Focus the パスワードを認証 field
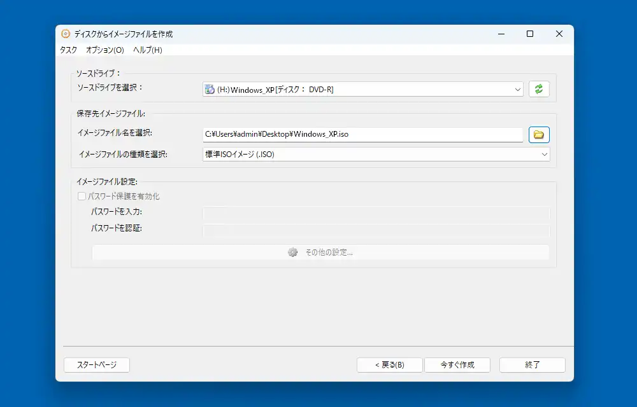The image size is (637, 407). [x=376, y=230]
